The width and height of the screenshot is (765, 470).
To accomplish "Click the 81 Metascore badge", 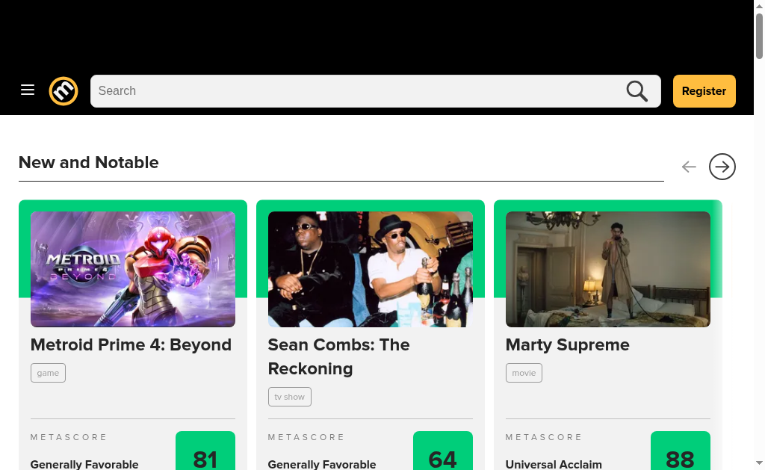I will pyautogui.click(x=205, y=454).
